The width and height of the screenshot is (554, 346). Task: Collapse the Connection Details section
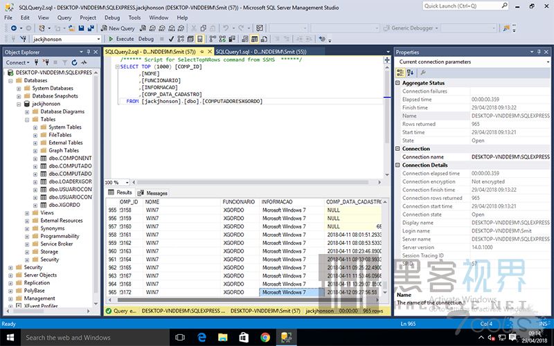tap(397, 165)
